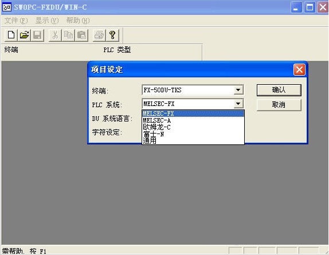Viewport: 329px width, 255px height.
Task: Minimize the SWOPC-FXDU window
Action: (296, 7)
